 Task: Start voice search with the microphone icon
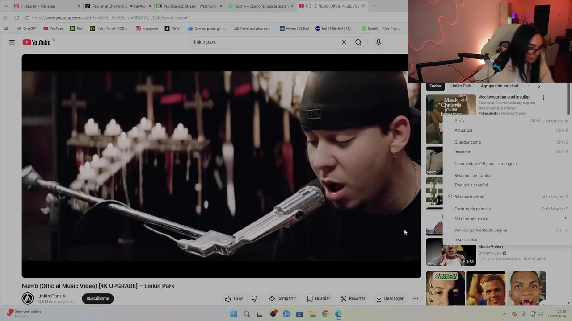(x=379, y=42)
